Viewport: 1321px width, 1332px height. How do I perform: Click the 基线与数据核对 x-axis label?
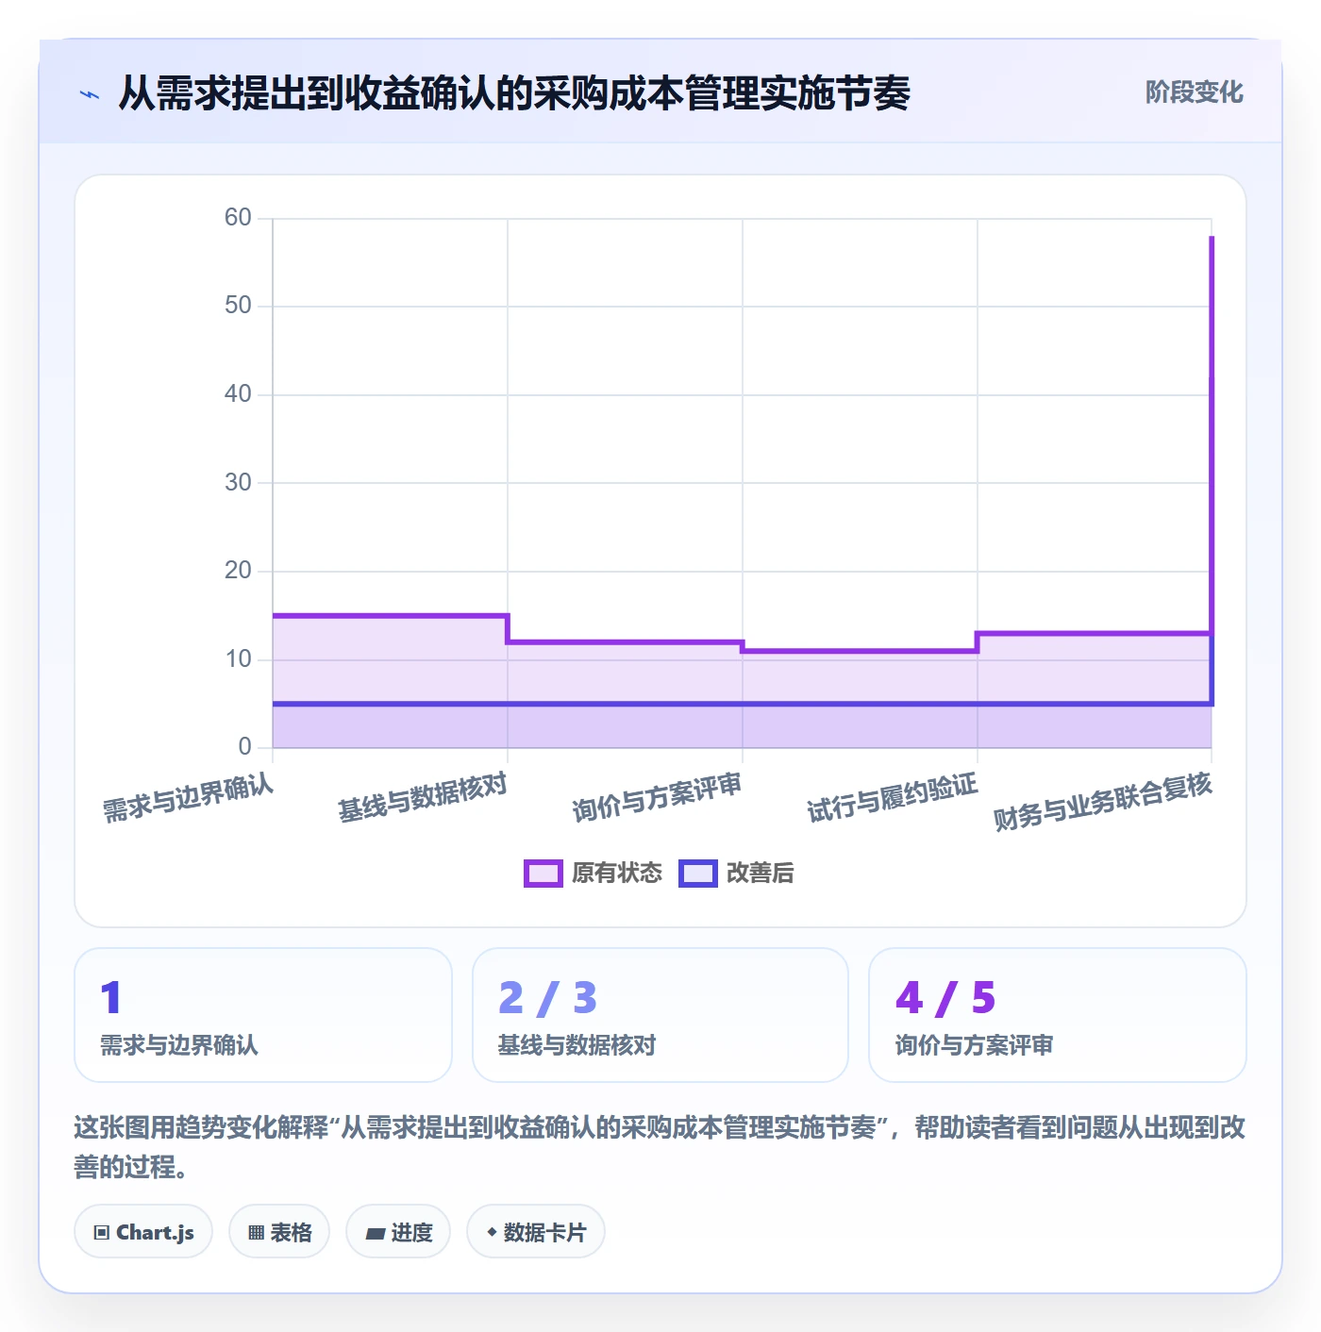point(423,798)
